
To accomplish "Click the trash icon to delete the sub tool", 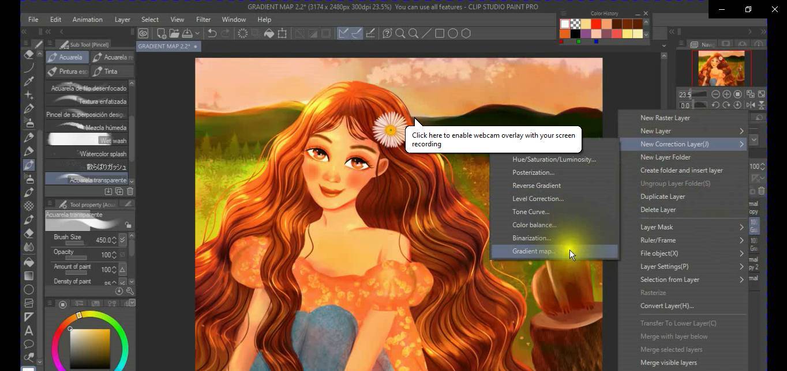I will (x=130, y=191).
